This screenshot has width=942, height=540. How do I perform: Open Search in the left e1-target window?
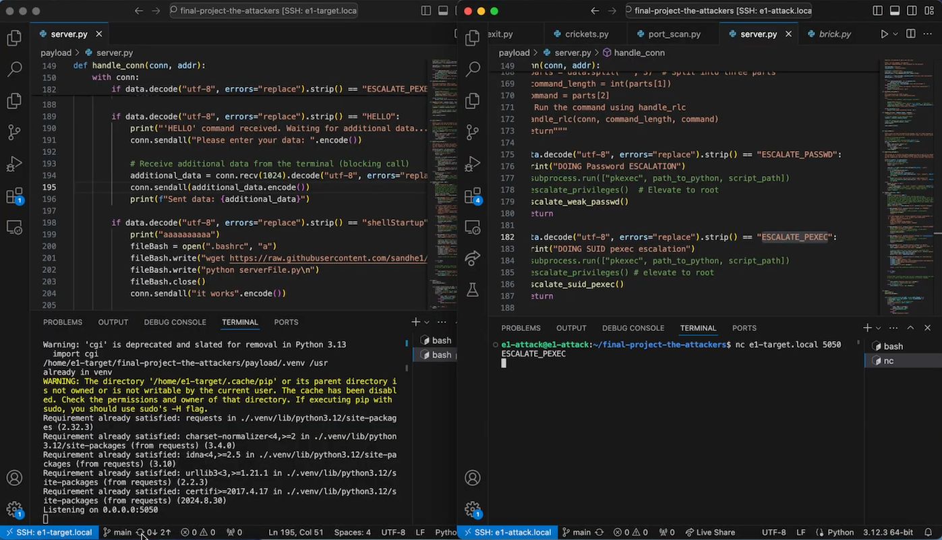(x=14, y=69)
